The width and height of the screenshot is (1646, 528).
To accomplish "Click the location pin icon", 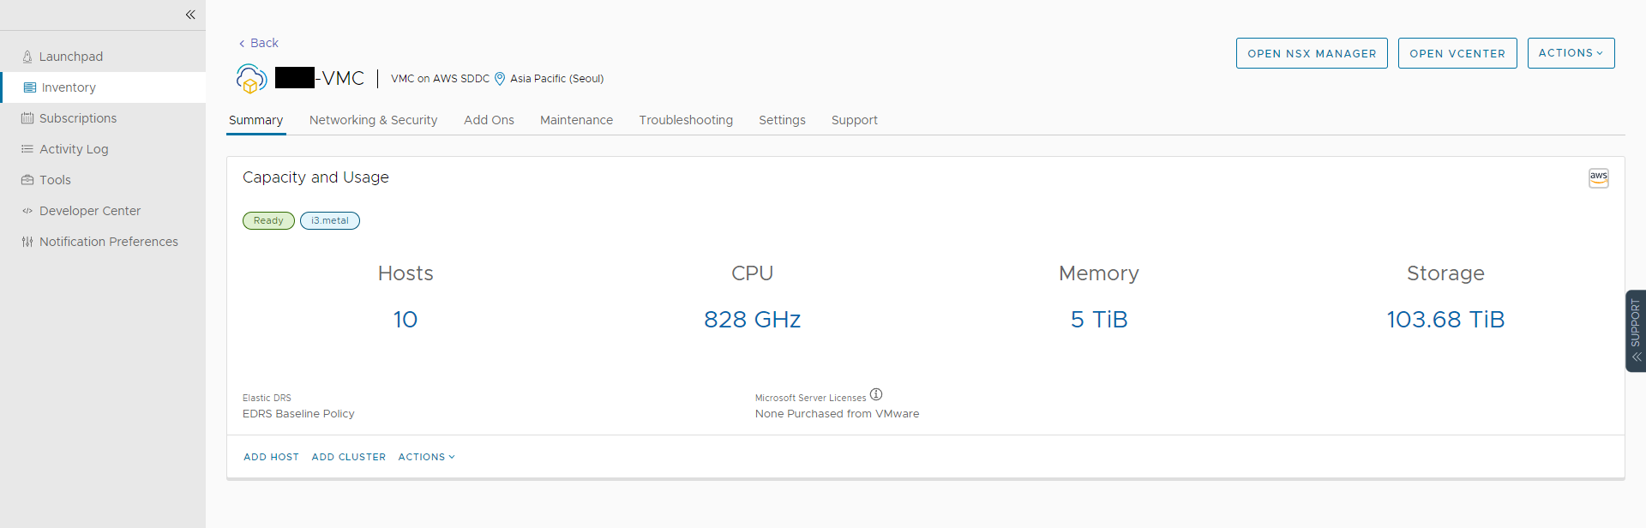I will 500,79.
